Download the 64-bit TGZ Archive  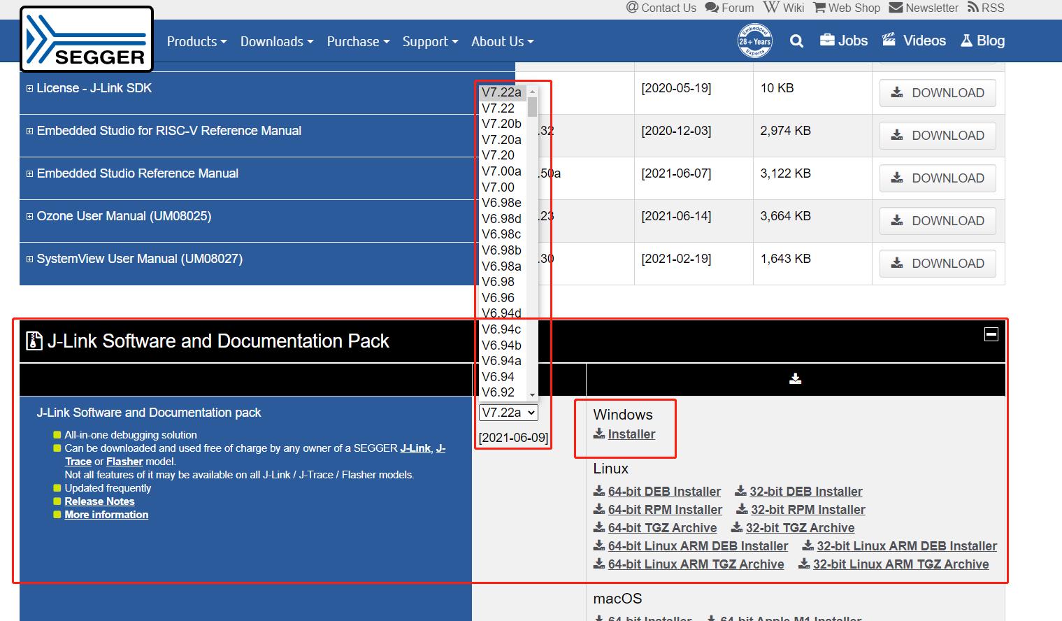[655, 528]
